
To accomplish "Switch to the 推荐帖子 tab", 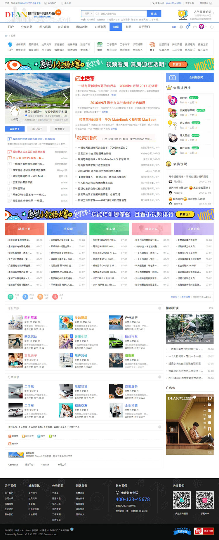I will [x=60, y=129].
